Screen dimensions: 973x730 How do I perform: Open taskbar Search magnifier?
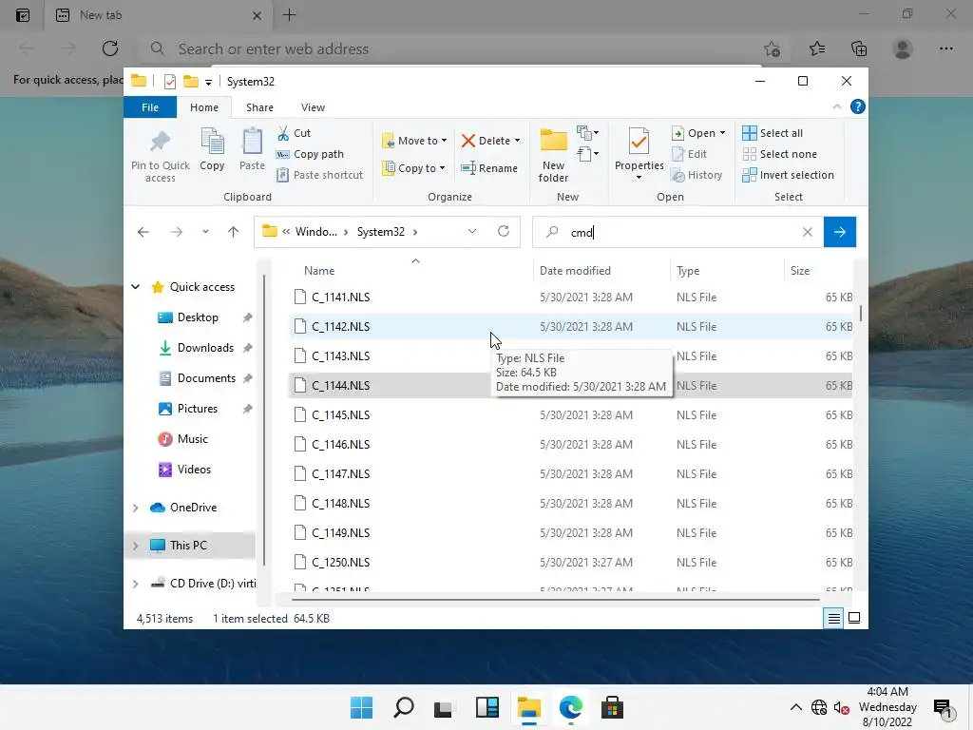[403, 707]
